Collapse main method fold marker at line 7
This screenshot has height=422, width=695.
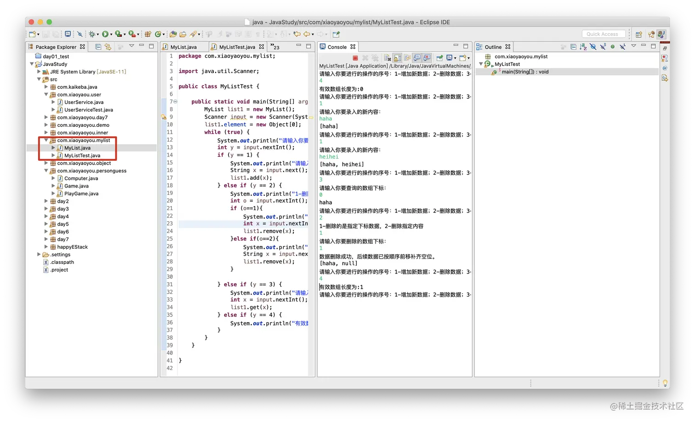(175, 102)
